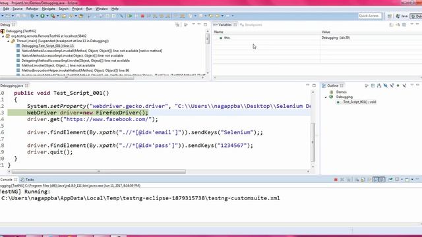This screenshot has width=422, height=237.
Task: Select the Outline view tab
Action: [x=332, y=86]
